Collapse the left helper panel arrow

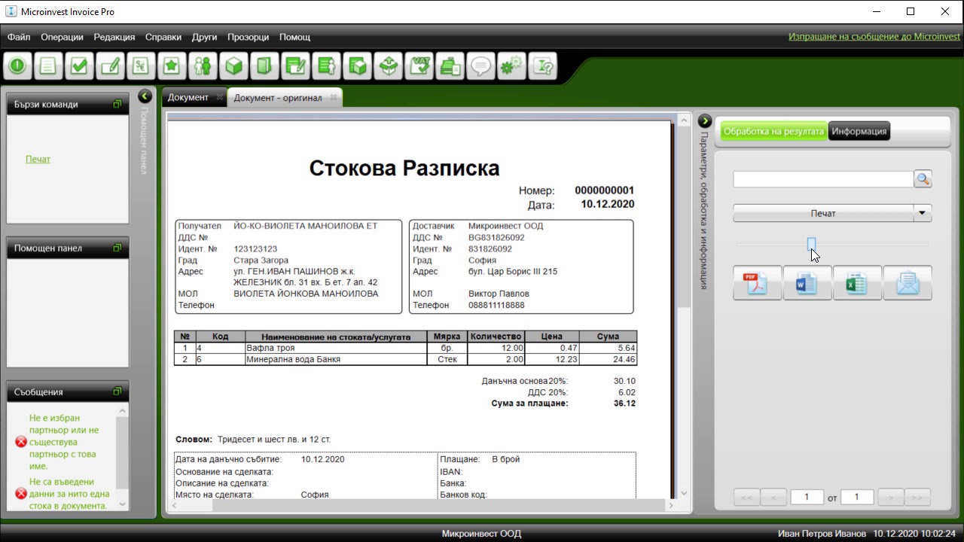(x=145, y=96)
